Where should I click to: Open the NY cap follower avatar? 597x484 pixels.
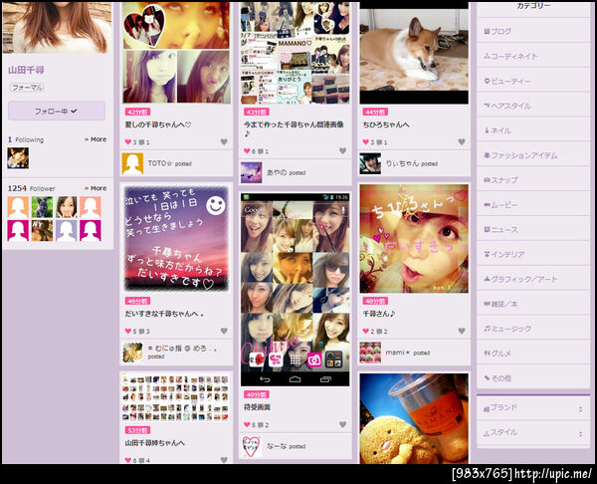click(x=42, y=231)
